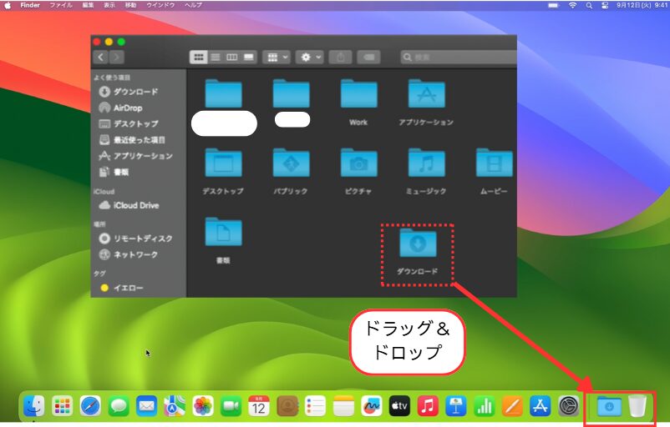Expand the group-by arrangement dropdown

pos(276,57)
